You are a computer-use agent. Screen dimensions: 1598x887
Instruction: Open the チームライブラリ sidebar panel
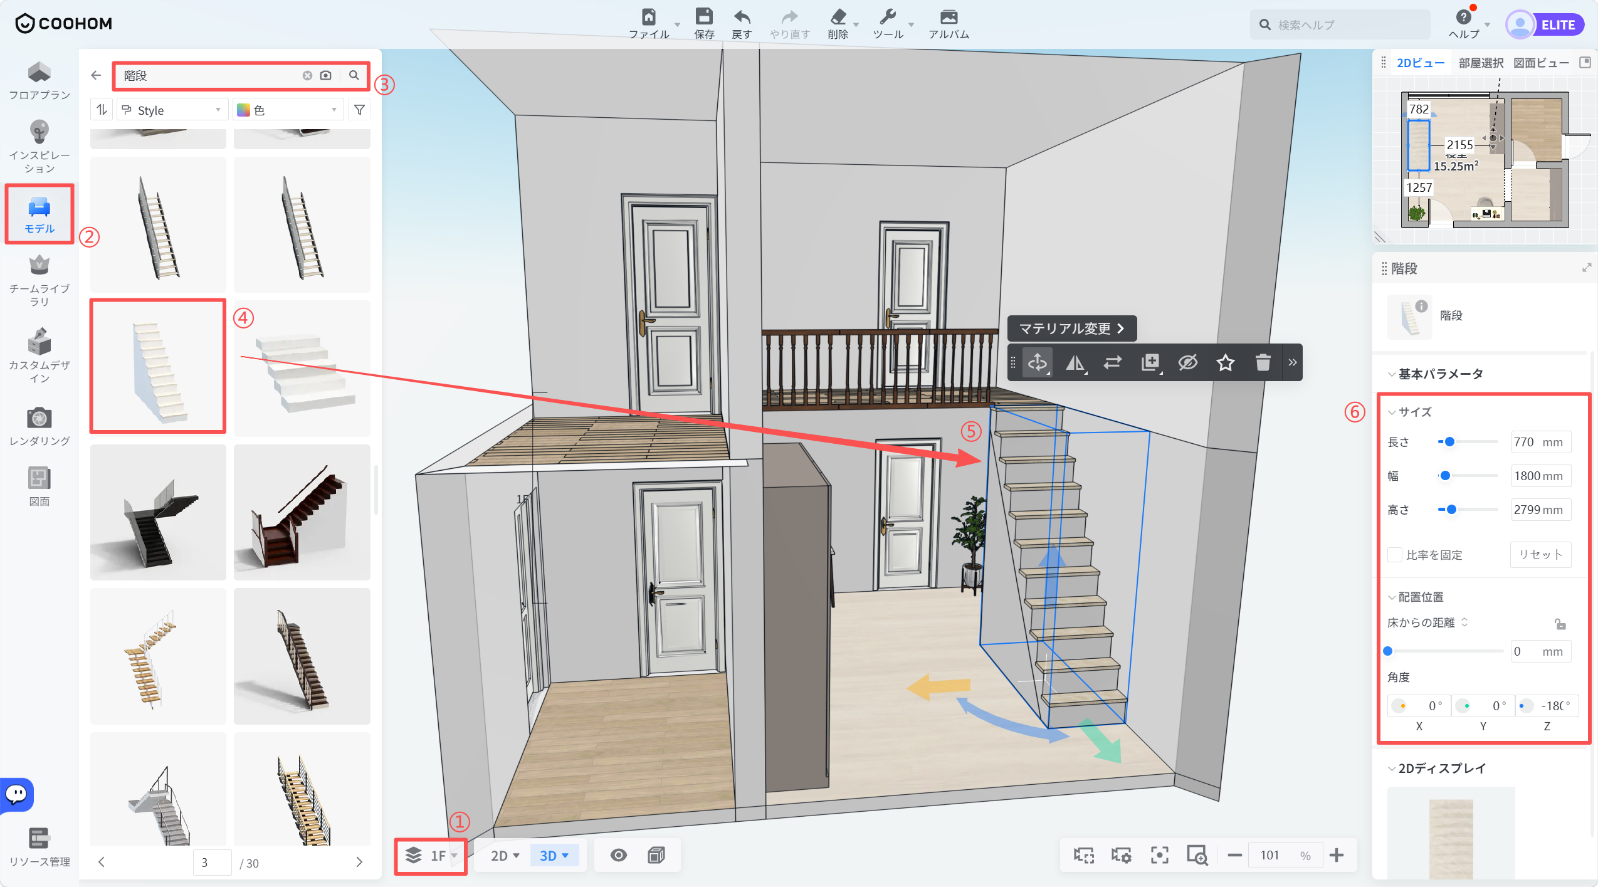[39, 280]
